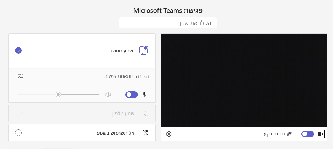This screenshot has height=149, width=333.
Task: Click the video camera icon
Action: tap(320, 134)
